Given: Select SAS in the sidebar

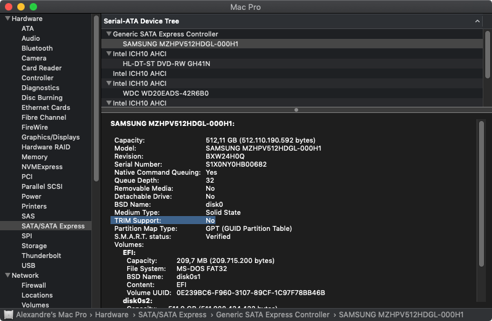Looking at the screenshot, I should pos(28,216).
